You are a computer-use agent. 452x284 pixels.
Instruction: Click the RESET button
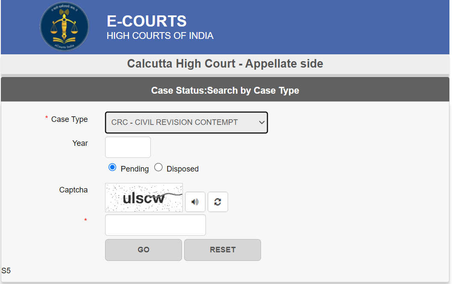pyautogui.click(x=223, y=250)
